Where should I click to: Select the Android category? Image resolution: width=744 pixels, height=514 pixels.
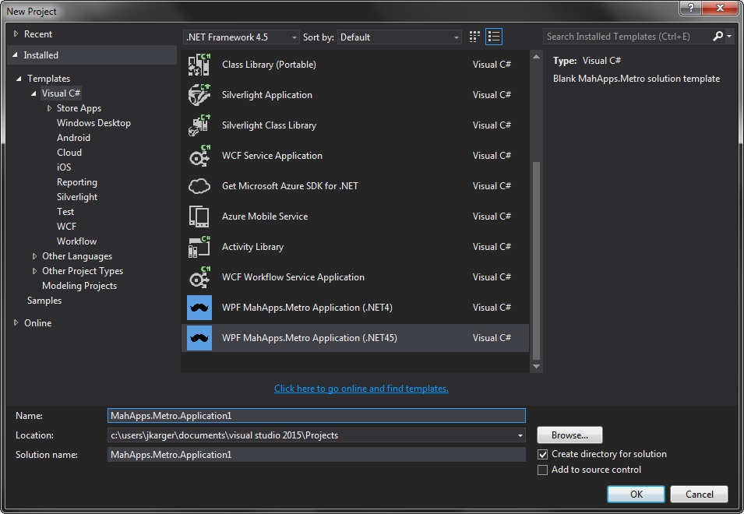coord(73,138)
